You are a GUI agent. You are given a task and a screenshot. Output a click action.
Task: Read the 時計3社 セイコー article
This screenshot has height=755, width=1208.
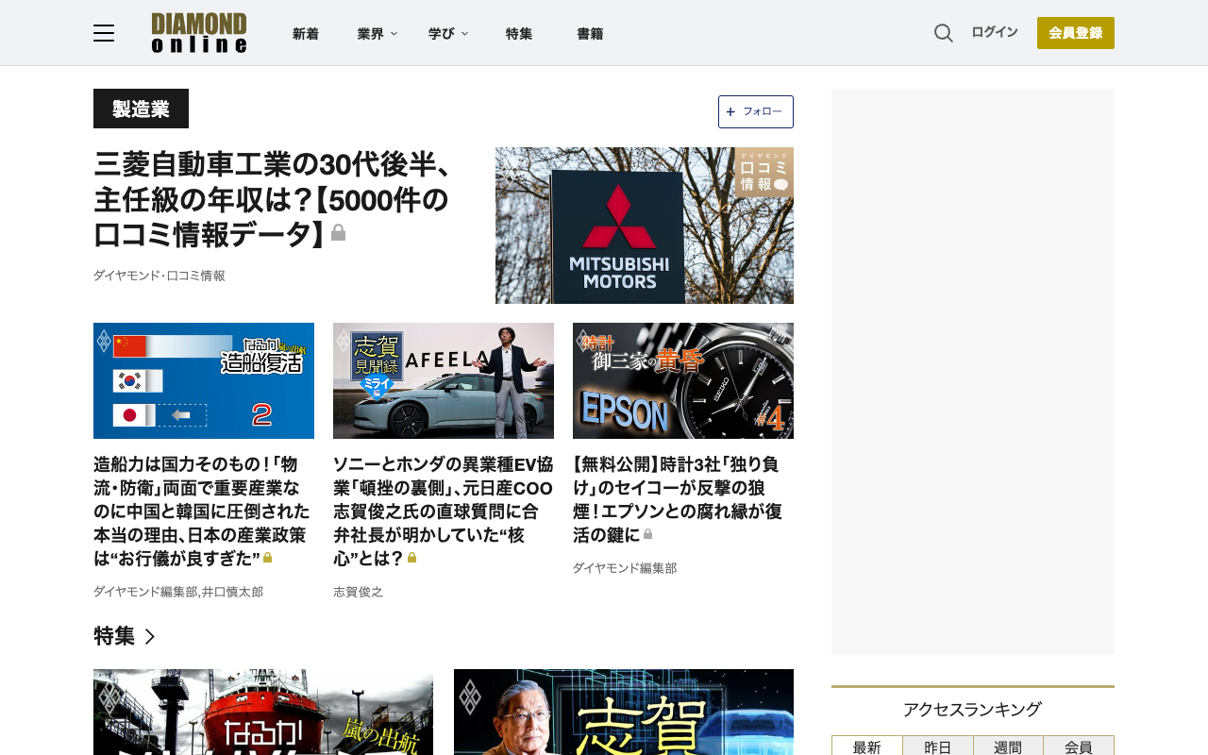point(678,500)
